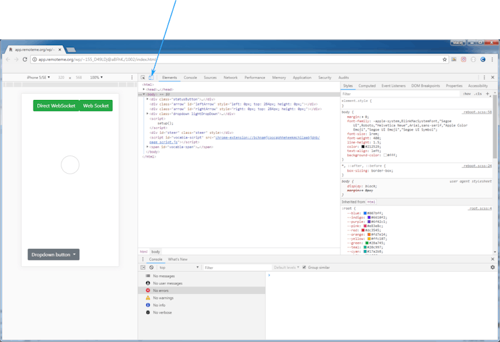The width and height of the screenshot is (500, 342).
Task: Add new style rule with plus icon
Action: (488, 94)
